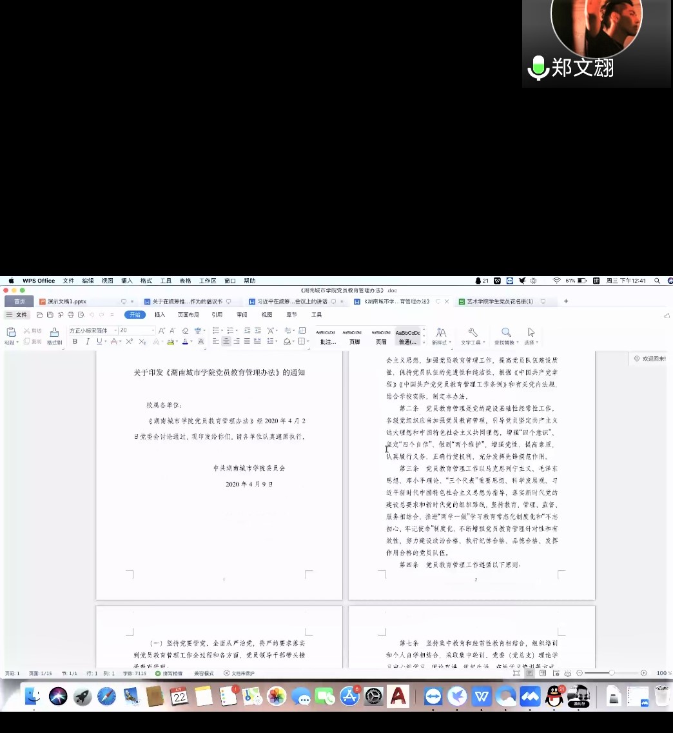Open the font size dropdown showing 20
Image resolution: width=673 pixels, height=733 pixels.
click(x=152, y=330)
